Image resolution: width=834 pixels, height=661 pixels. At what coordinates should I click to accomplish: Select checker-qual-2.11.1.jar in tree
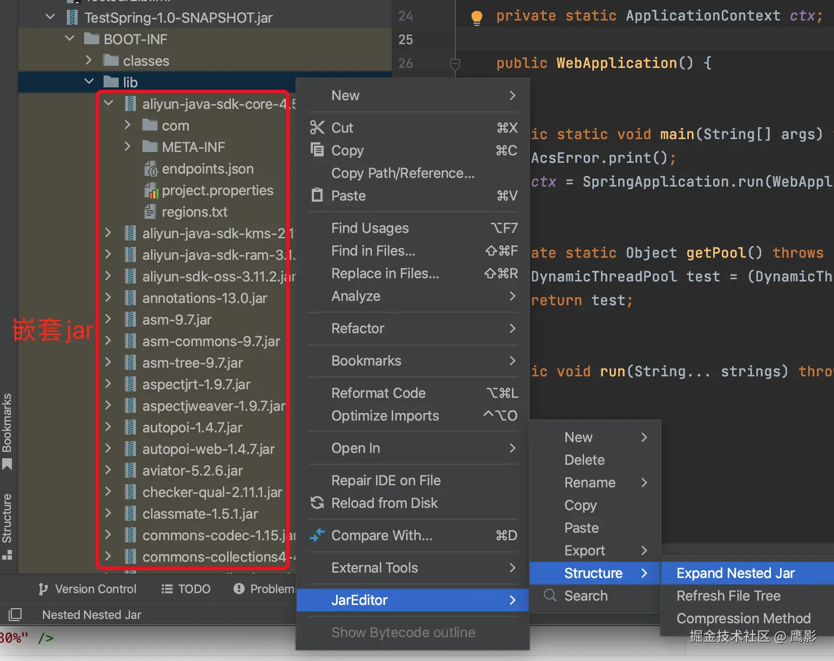(212, 492)
